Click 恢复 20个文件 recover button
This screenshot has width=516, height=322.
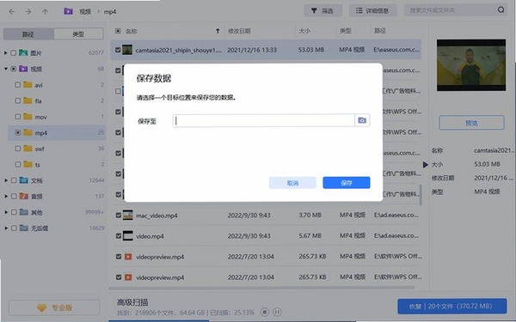coord(451,307)
